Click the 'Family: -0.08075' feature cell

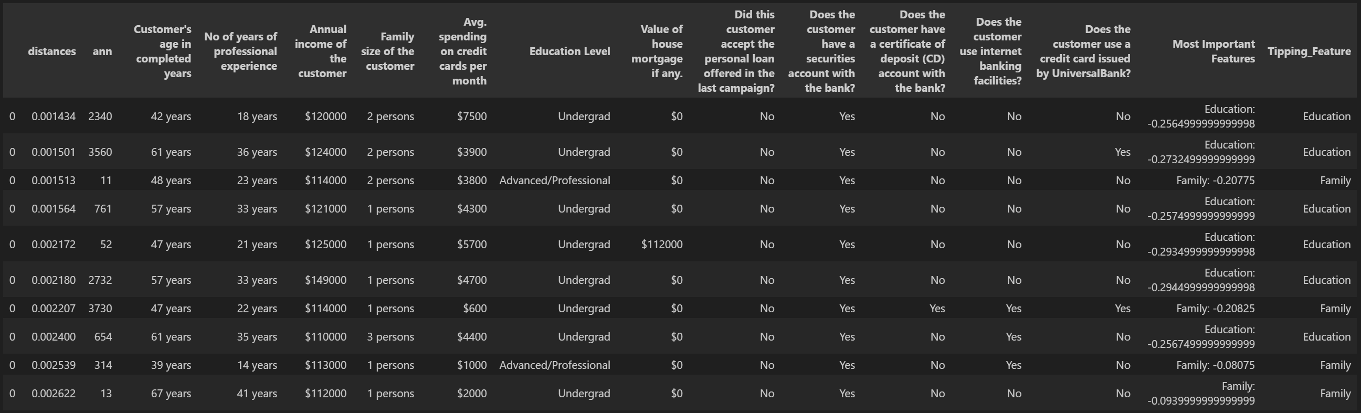(1215, 365)
